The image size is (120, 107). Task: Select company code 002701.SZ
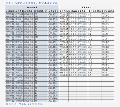(x=10, y=24)
